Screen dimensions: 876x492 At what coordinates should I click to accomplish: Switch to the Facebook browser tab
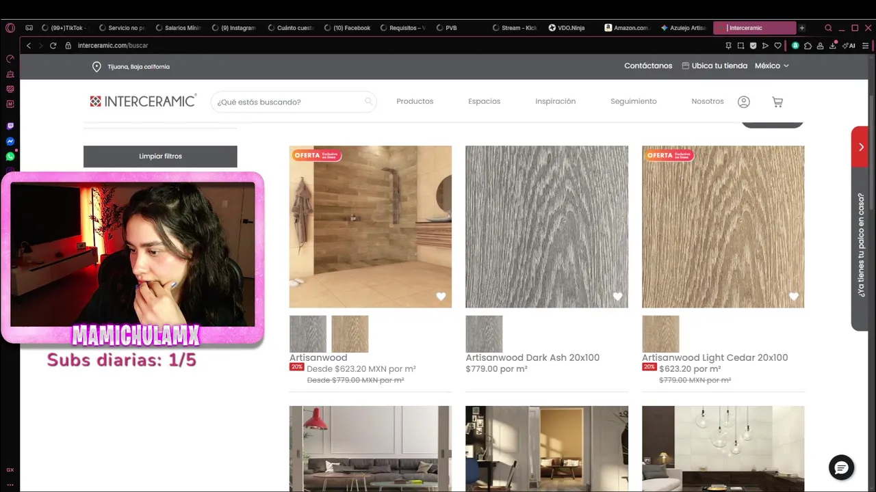click(x=347, y=28)
